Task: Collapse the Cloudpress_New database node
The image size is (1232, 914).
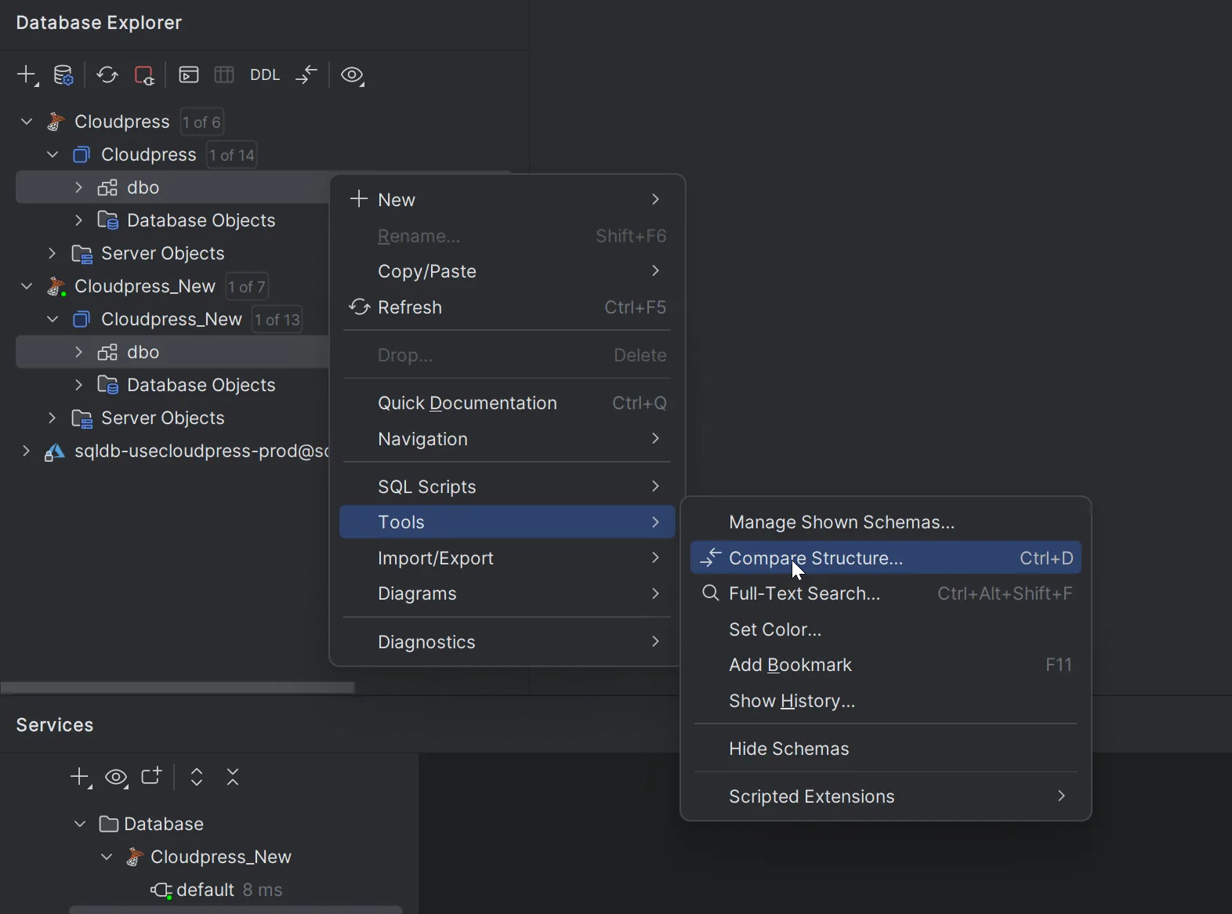Action: 53,320
